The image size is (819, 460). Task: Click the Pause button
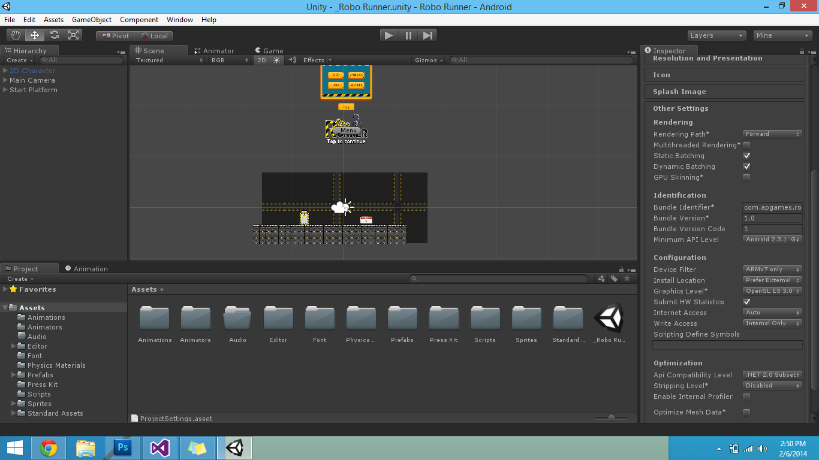pyautogui.click(x=408, y=35)
